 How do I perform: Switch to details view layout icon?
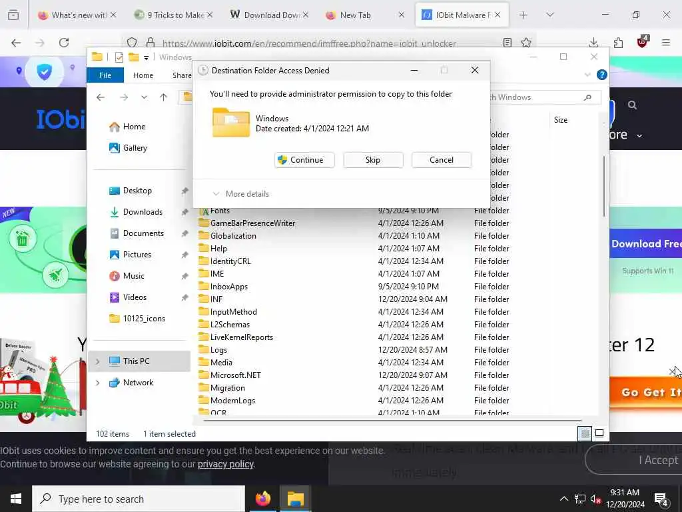[x=585, y=433]
